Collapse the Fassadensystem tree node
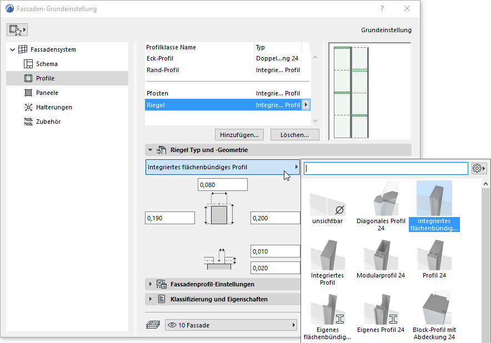Image resolution: width=491 pixels, height=343 pixels. pos(12,49)
